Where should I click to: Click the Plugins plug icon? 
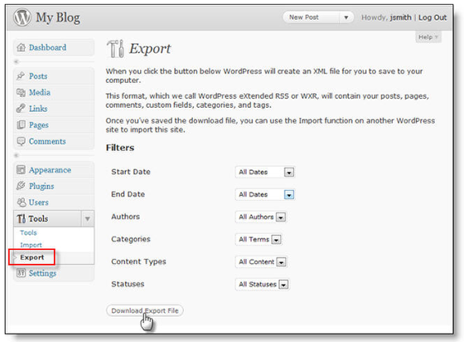click(x=21, y=186)
